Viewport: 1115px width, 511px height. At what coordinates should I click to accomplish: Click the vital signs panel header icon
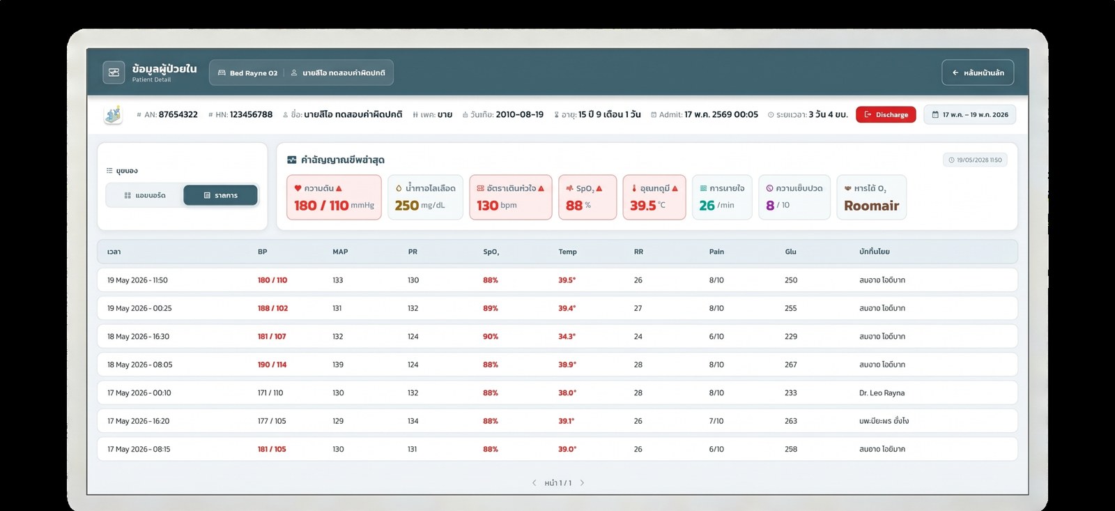[292, 160]
